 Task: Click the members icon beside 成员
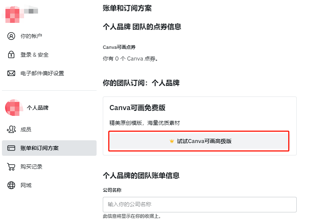(11, 129)
